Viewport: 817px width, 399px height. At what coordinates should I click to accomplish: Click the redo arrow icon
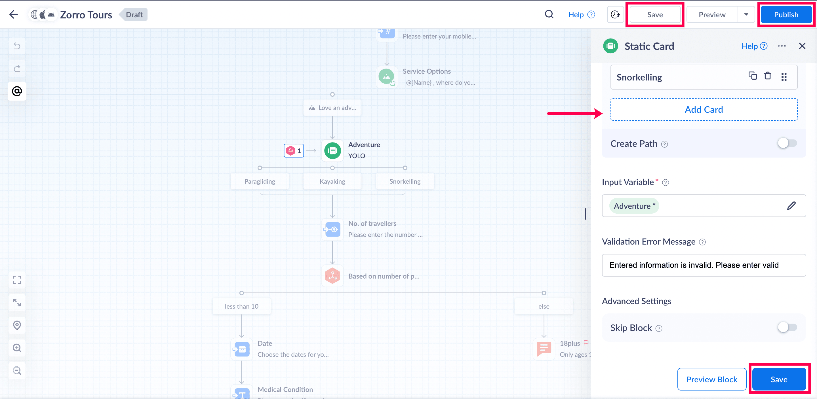[x=17, y=69]
